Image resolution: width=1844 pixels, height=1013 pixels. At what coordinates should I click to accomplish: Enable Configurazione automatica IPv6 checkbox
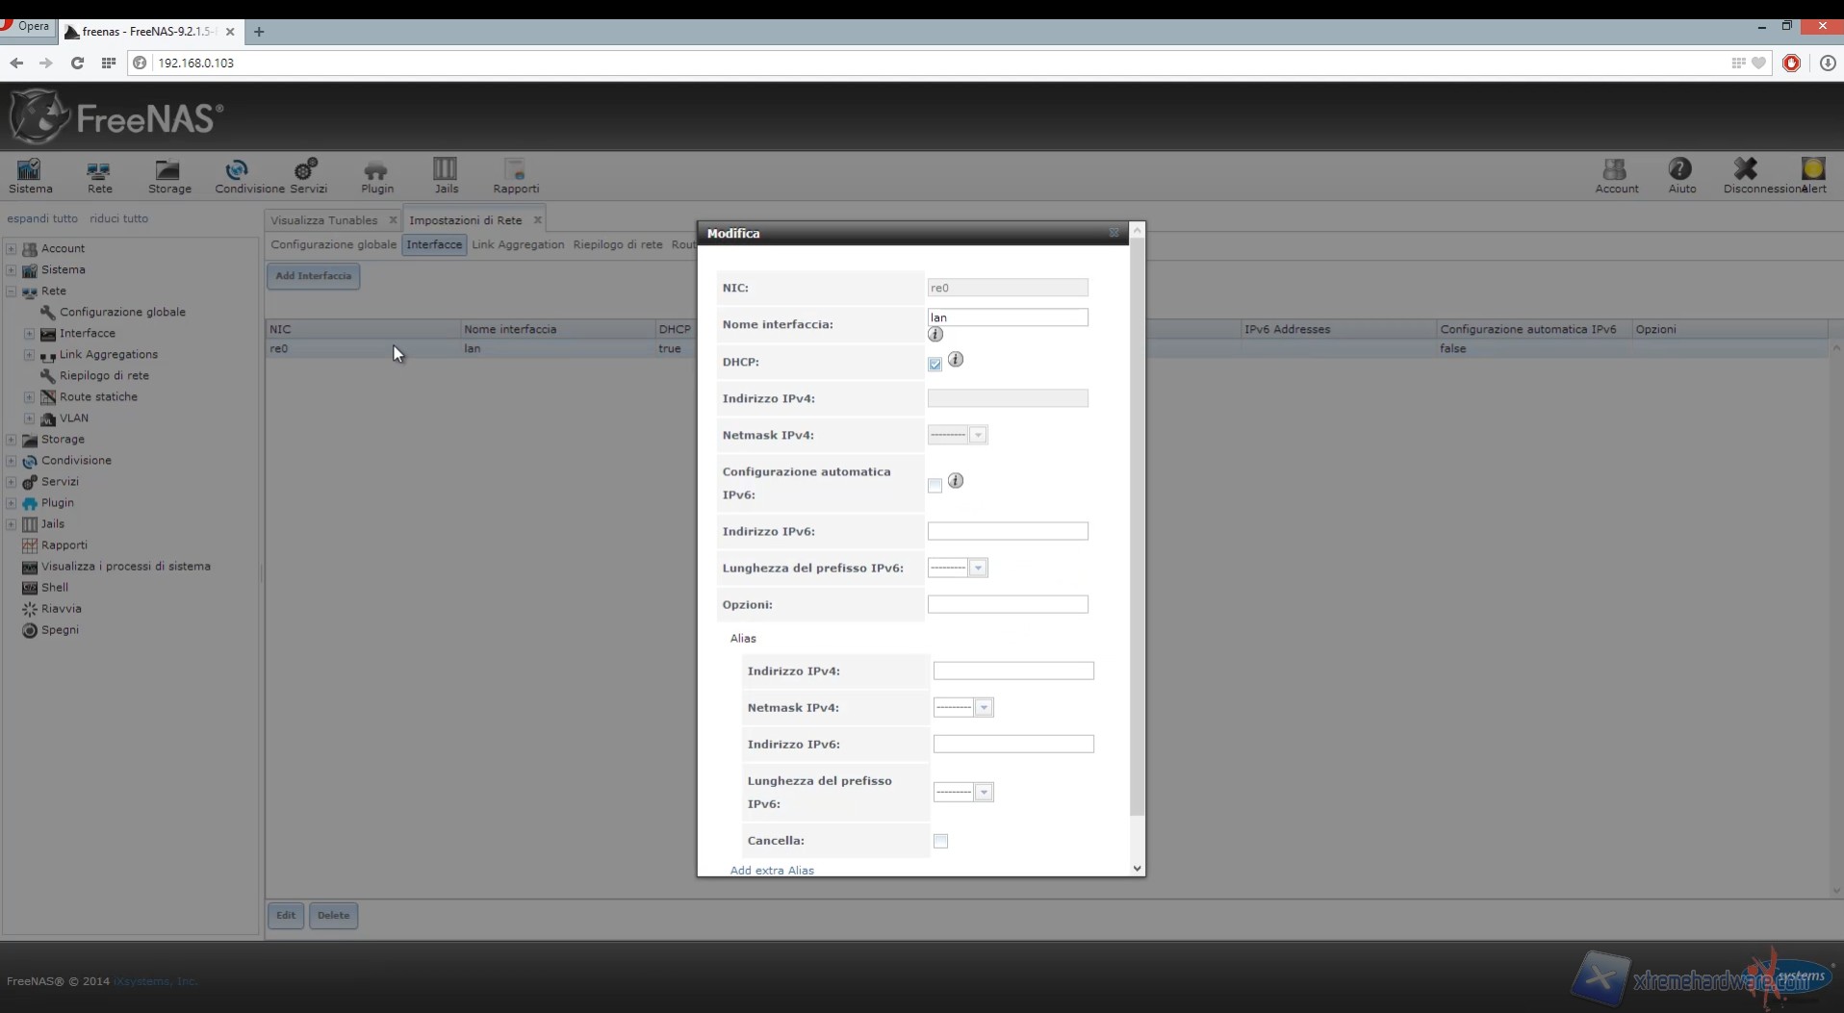(x=935, y=486)
